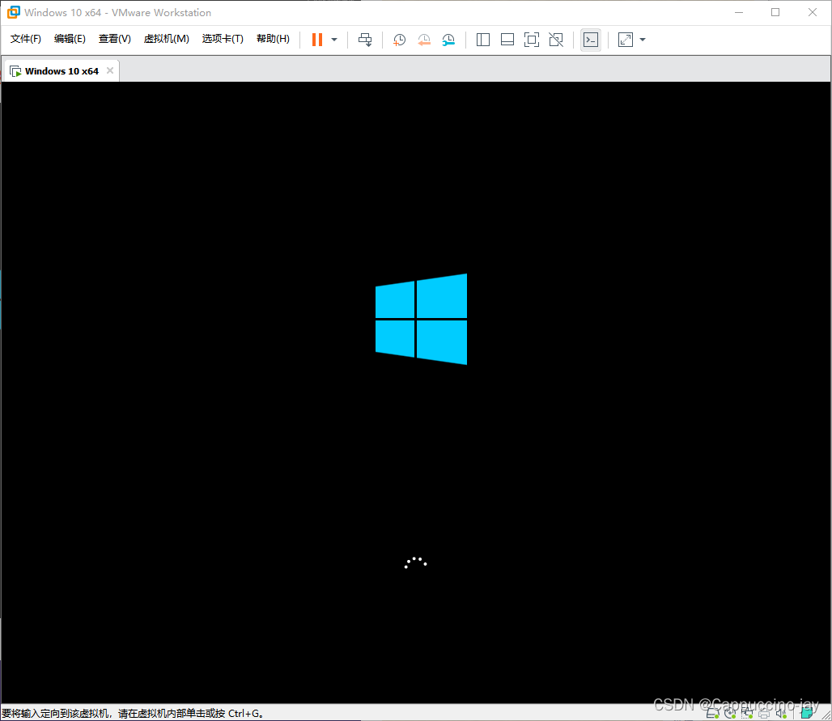Expand the stretch guest dropdown arrow
Viewport: 832px width, 721px height.
pos(643,40)
